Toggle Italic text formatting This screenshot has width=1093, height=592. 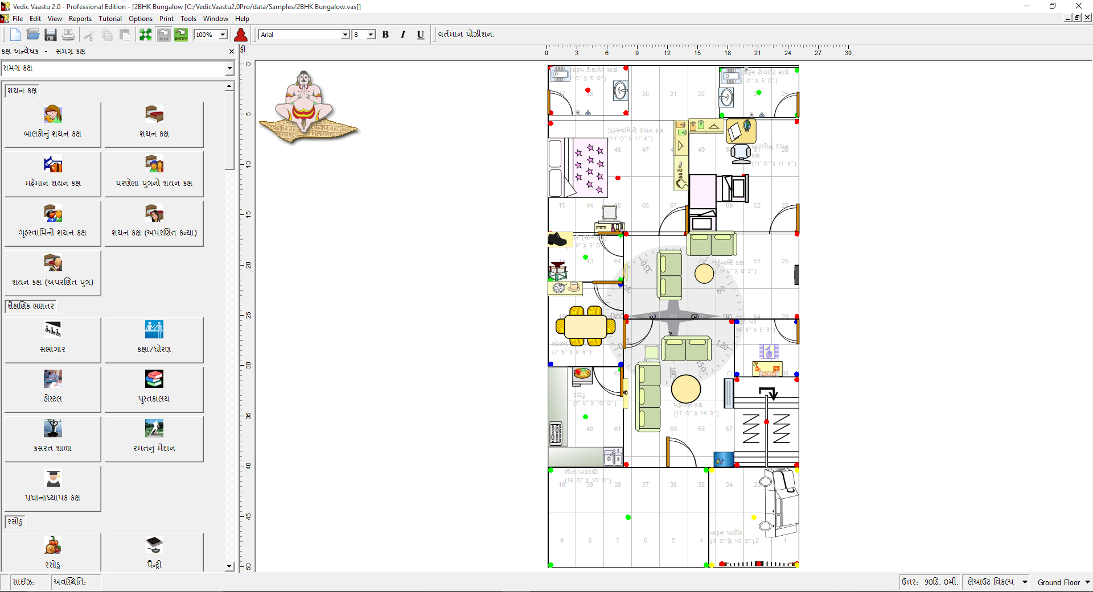point(403,35)
